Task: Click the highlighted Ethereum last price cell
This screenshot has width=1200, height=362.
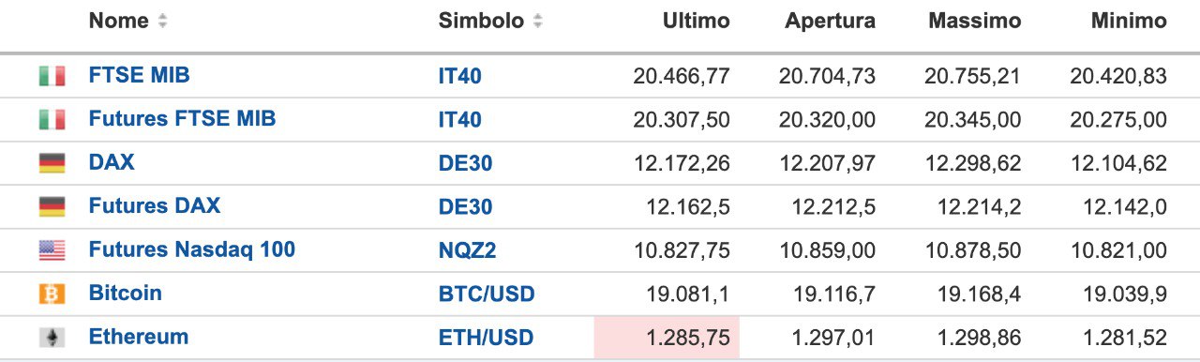Action: click(667, 338)
